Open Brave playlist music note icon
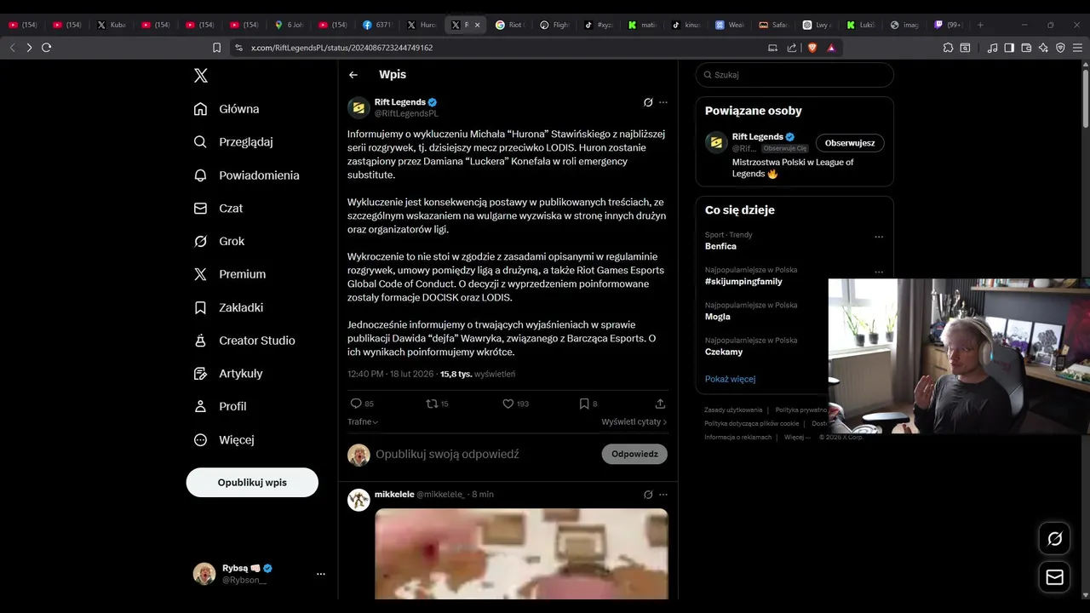Screen dimensions: 1090x613 tap(992, 48)
